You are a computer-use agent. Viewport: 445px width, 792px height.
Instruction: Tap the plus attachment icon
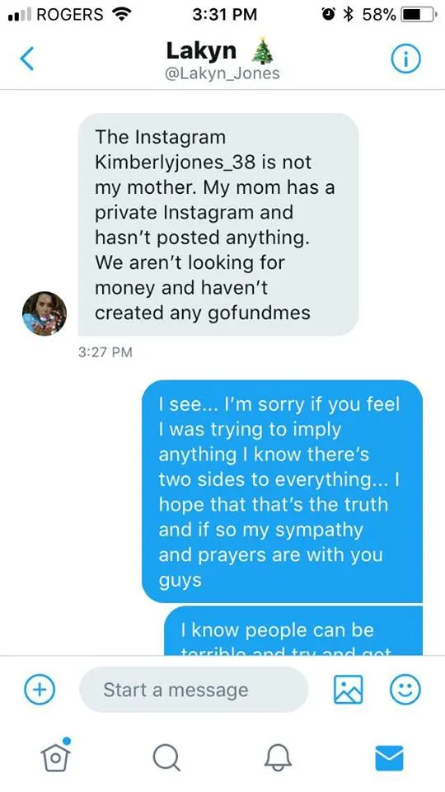click(x=40, y=689)
